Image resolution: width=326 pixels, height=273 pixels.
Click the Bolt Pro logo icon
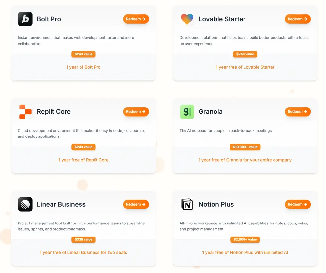[25, 19]
